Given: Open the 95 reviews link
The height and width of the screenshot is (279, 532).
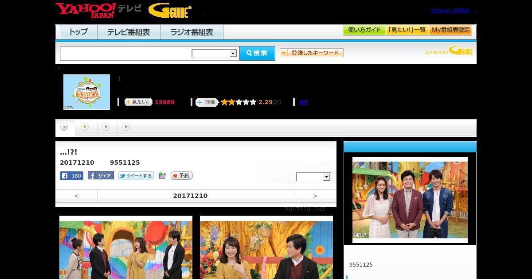Looking at the screenshot, I should pos(303,102).
